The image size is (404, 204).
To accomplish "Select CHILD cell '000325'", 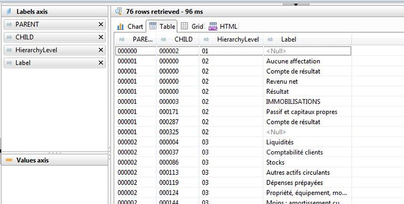I will tap(178, 132).
